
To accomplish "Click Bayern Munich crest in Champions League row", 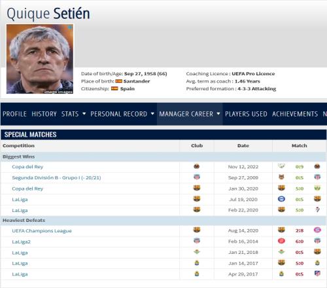I will pyautogui.click(x=317, y=230).
